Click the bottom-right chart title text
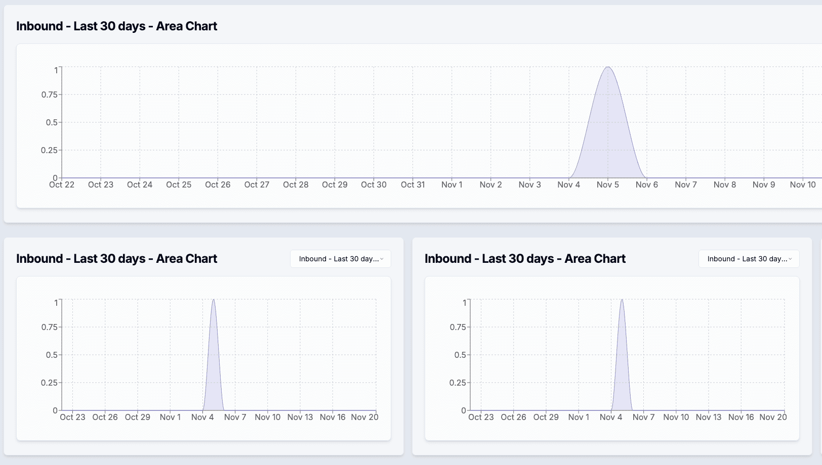 (x=525, y=258)
